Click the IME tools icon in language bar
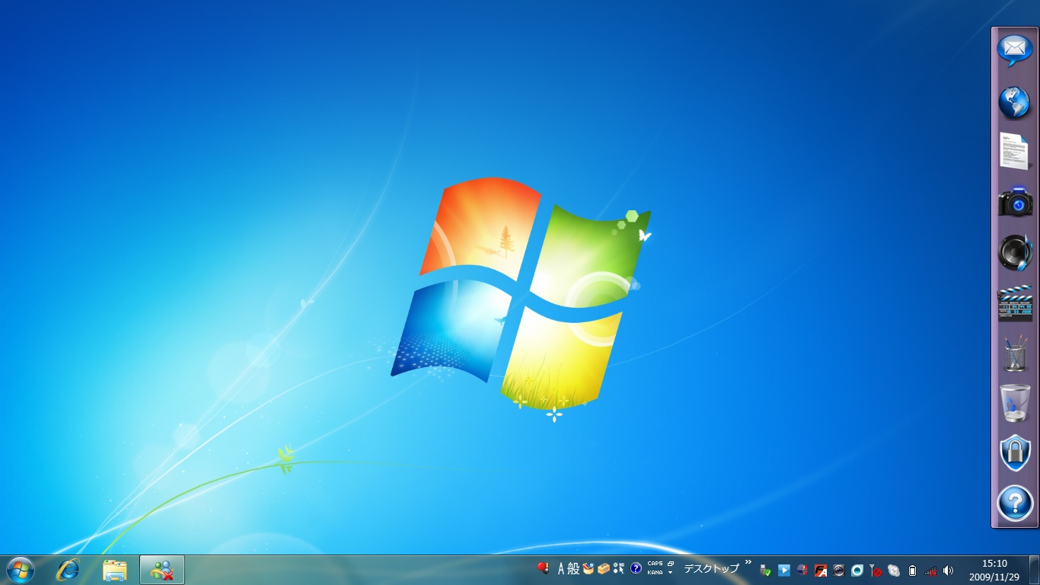The image size is (1040, 585). coord(619,568)
